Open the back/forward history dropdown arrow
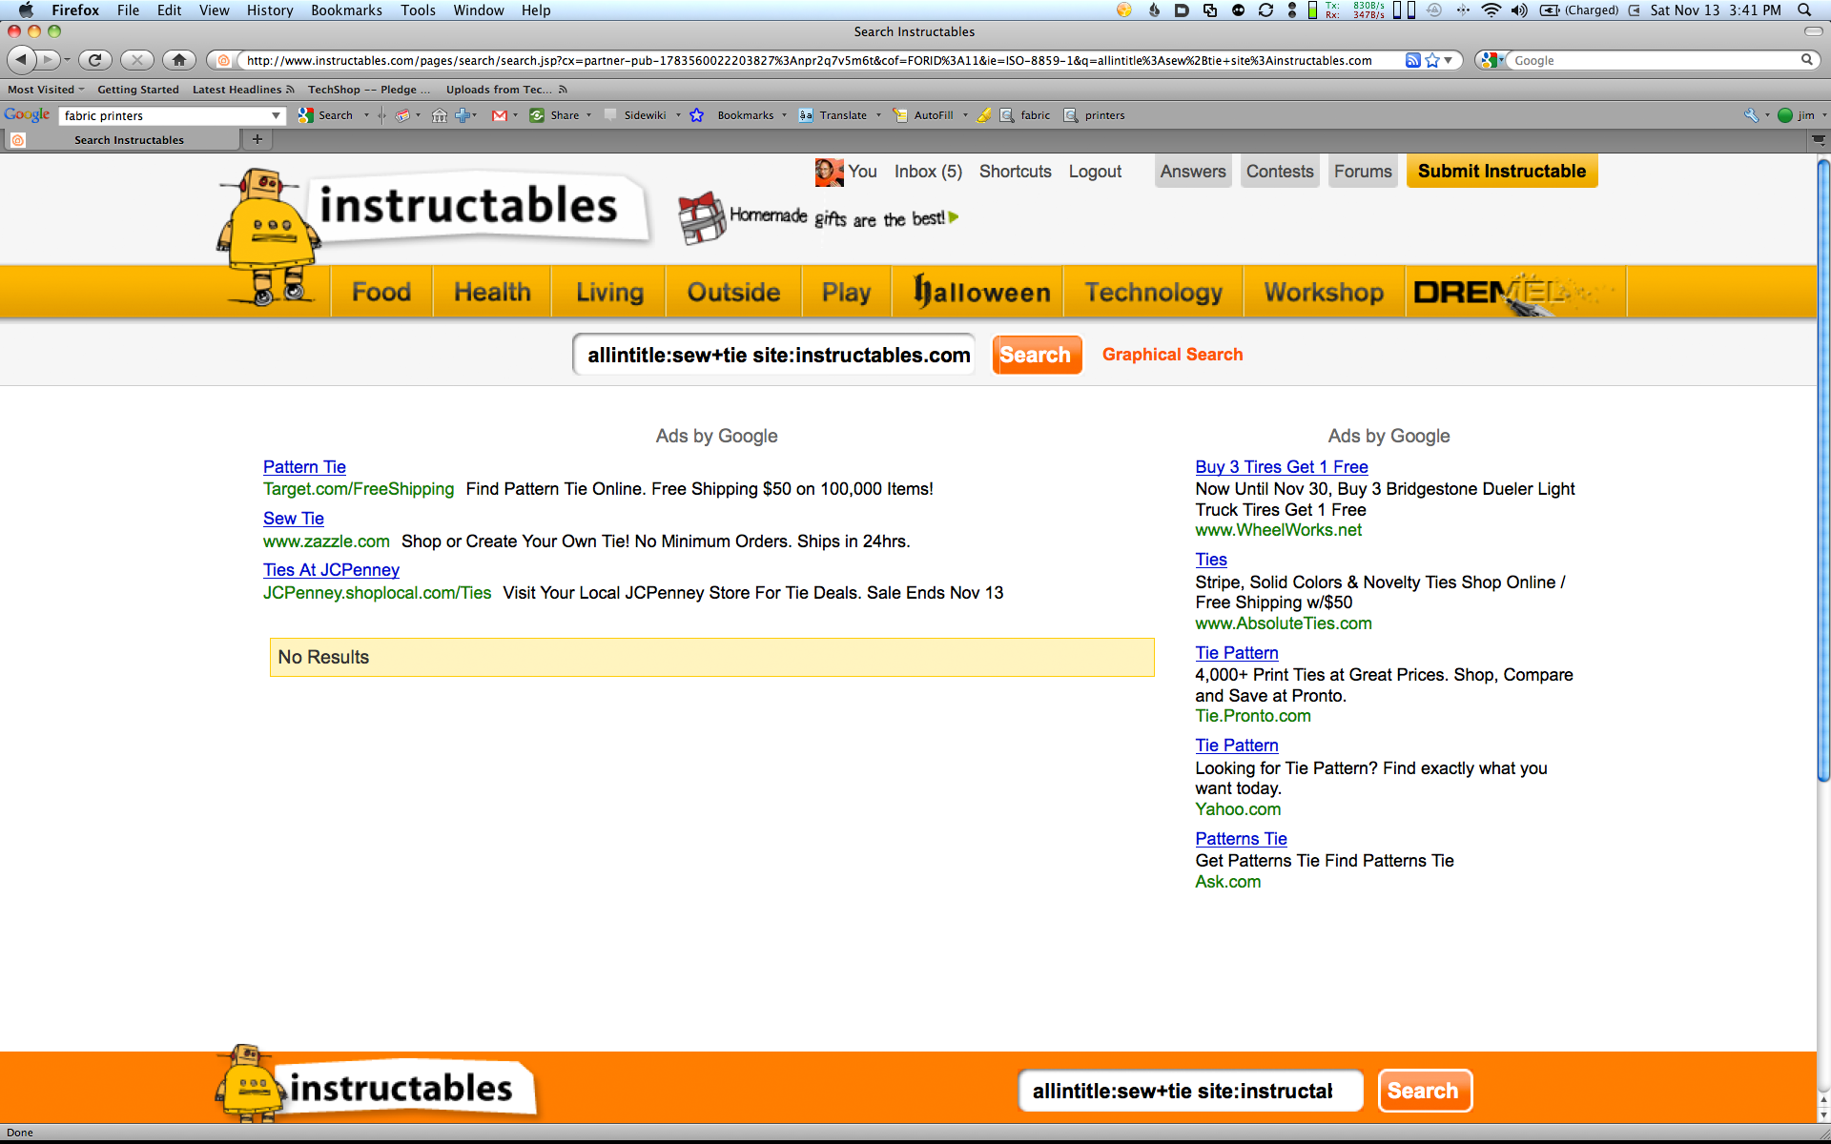The image size is (1831, 1144). click(x=67, y=60)
